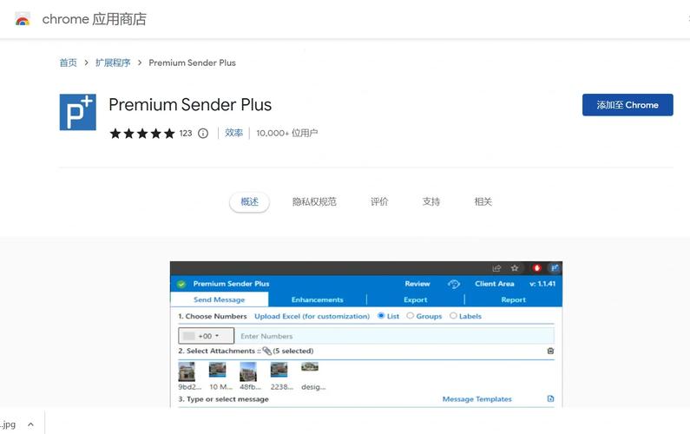Expand the downloaded .jpg file chevron menu

[30, 424]
